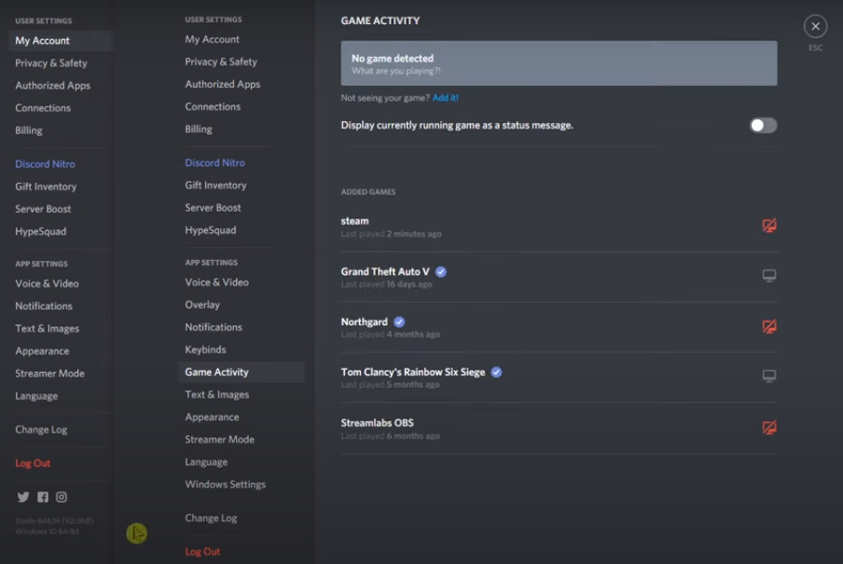Viewport: 843px width, 564px height.
Task: Click the 'Streamlabs OBS' game name
Action: (378, 423)
